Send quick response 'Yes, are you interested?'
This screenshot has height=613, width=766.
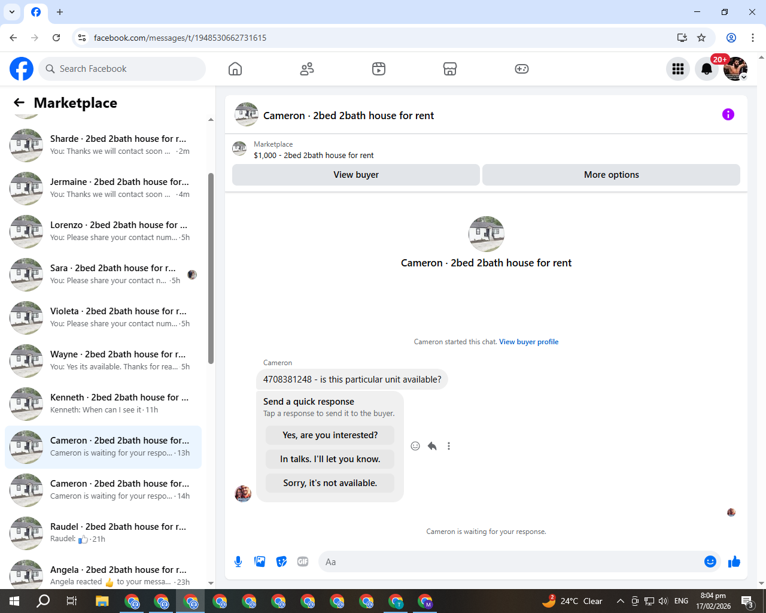click(330, 435)
